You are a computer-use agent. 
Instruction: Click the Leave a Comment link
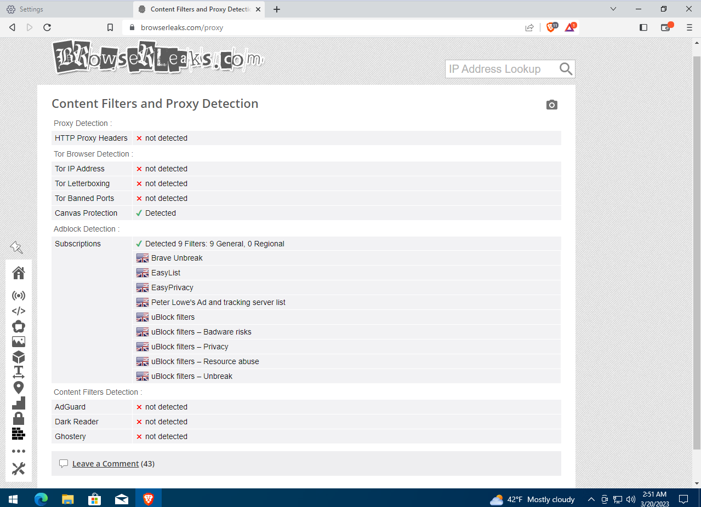click(x=105, y=464)
